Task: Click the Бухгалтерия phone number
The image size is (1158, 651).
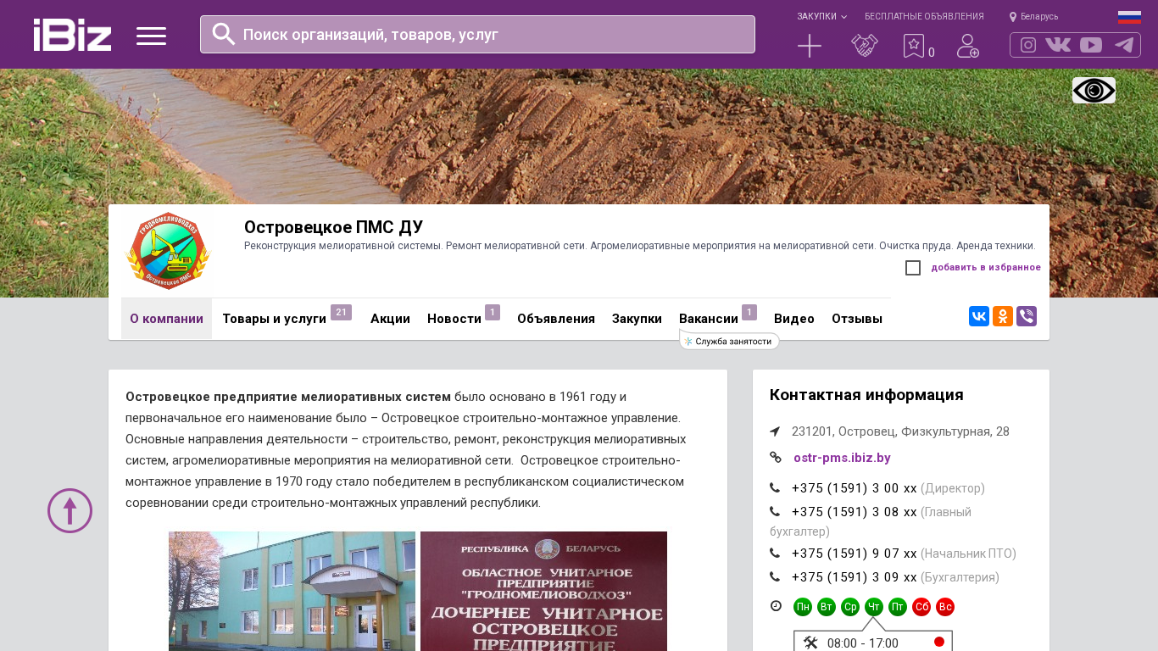Action: click(x=855, y=577)
